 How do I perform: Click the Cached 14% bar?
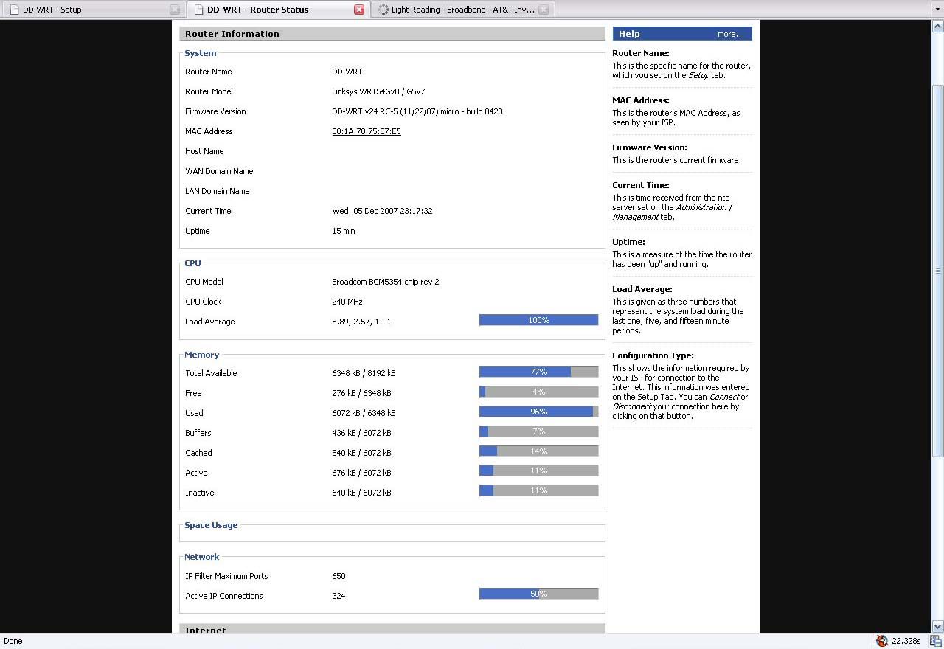point(538,451)
